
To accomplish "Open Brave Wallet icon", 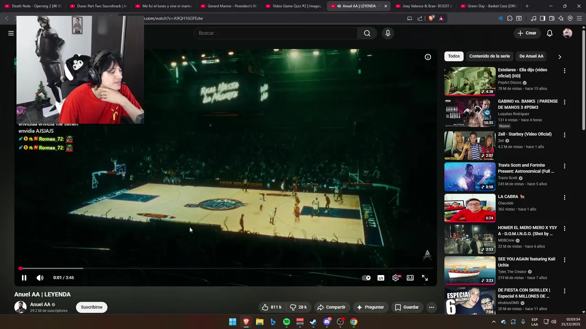I will click(552, 18).
